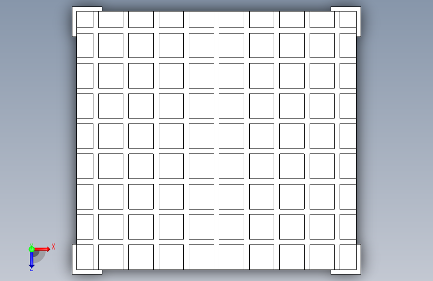Screen dimensions: 433x281
Task: Pick the grid cell in the top-right corner
Action: pyautogui.click(x=348, y=19)
